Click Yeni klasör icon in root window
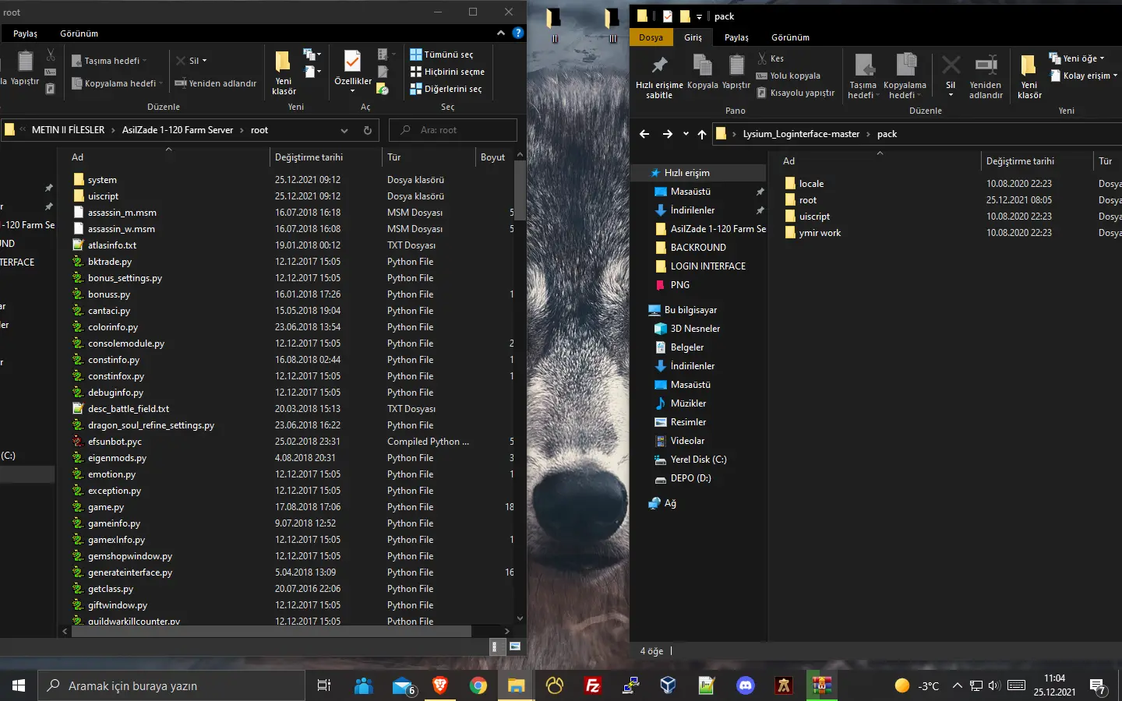The image size is (1122, 701). 284,62
